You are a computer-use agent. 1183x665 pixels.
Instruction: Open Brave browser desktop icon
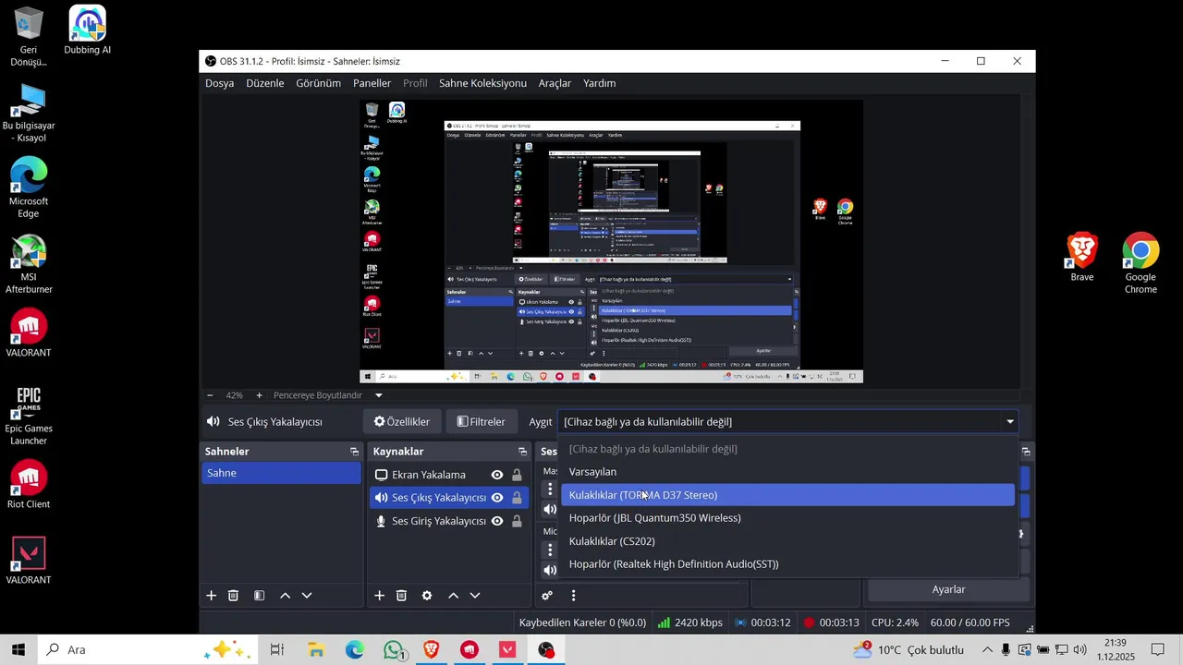[1082, 258]
